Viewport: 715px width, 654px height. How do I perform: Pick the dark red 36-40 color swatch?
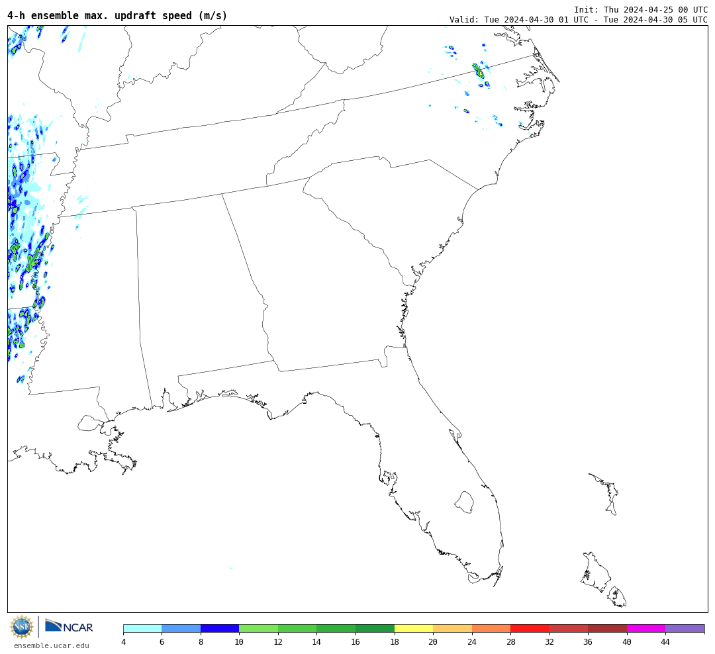pos(607,629)
